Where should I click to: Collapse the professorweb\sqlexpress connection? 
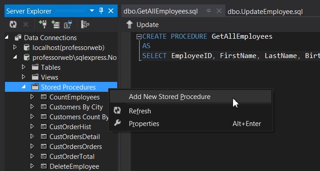[15, 57]
